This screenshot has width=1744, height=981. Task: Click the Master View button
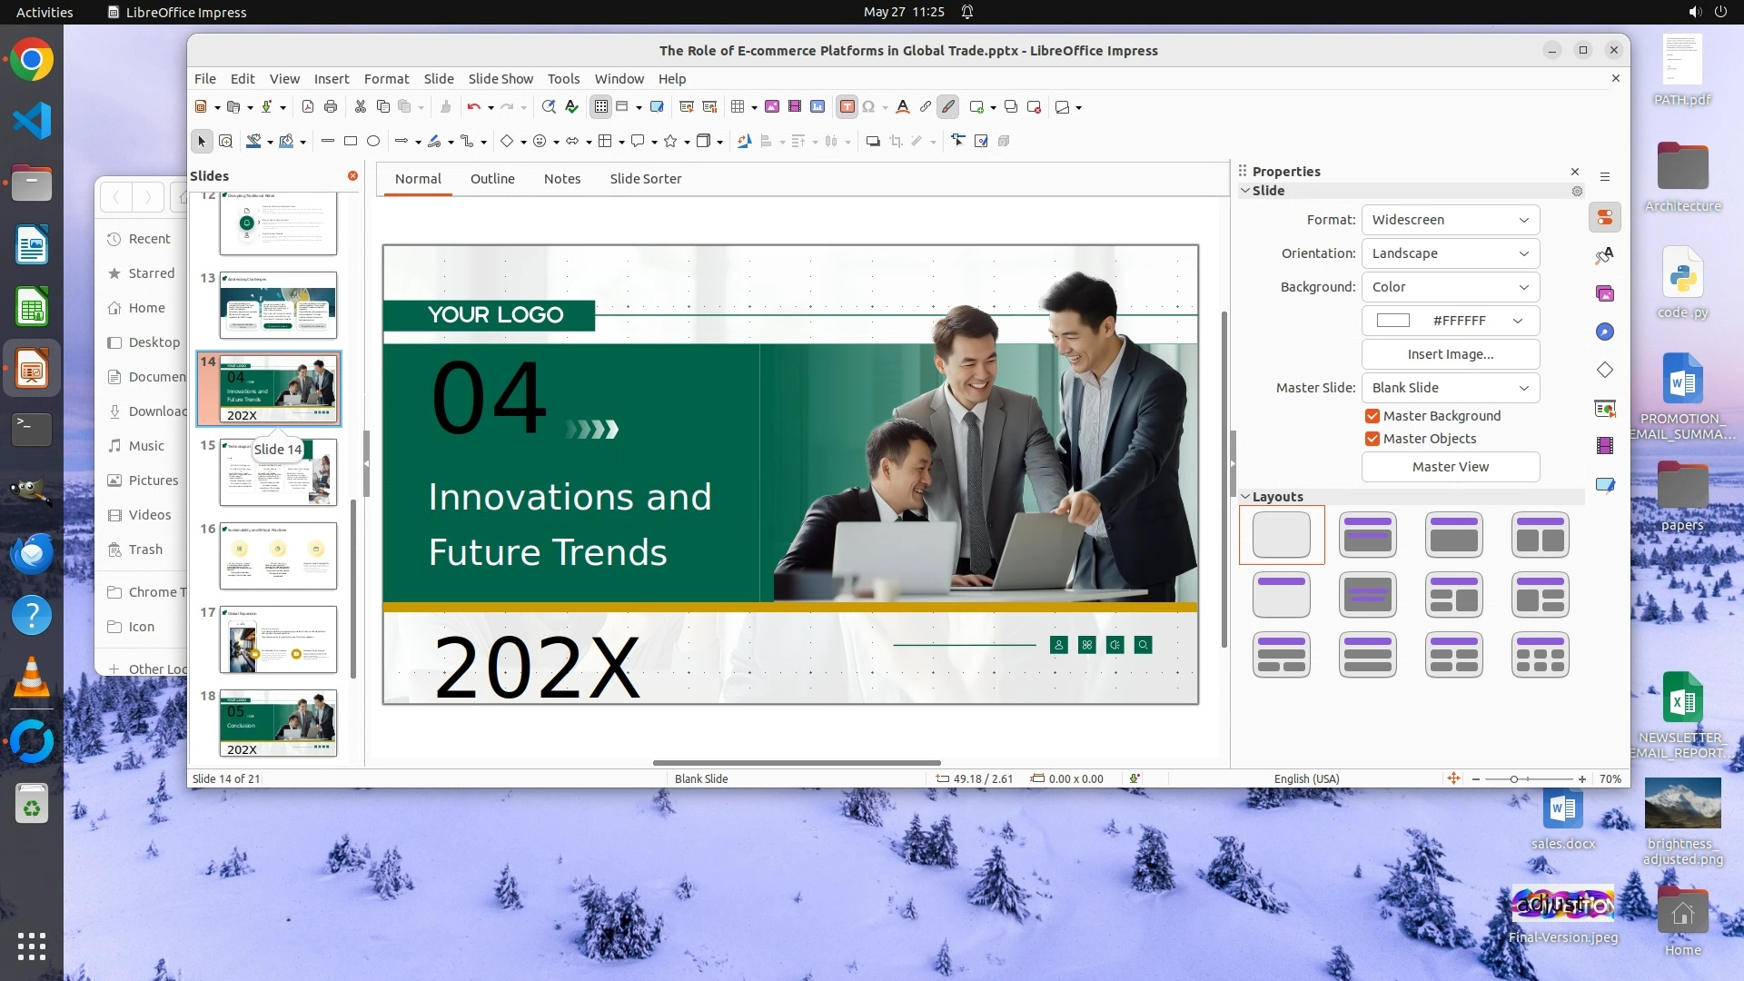tap(1450, 467)
